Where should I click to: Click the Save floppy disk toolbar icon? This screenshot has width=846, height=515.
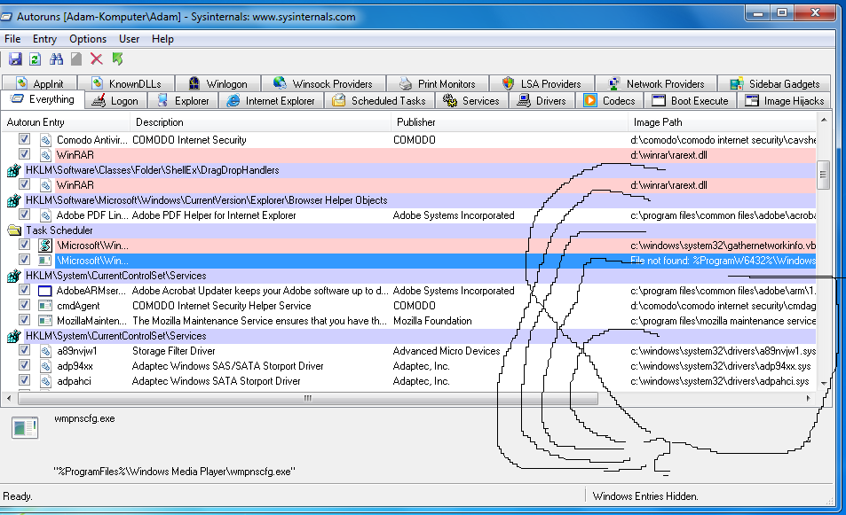click(x=14, y=59)
